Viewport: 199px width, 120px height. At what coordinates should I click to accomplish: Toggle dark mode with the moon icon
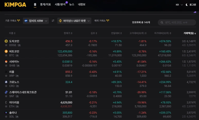[187, 5]
